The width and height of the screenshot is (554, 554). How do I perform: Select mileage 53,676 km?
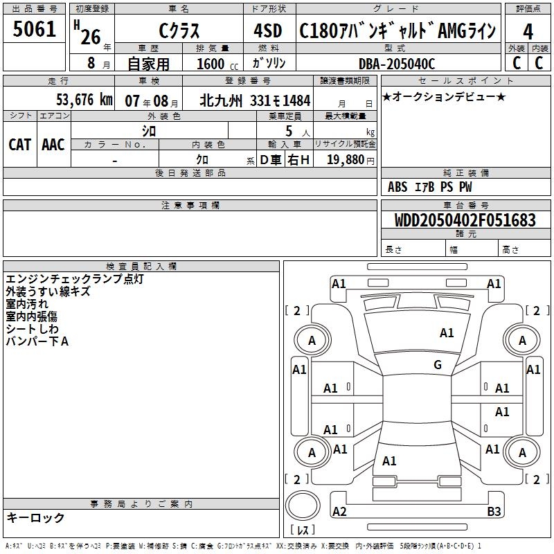point(84,100)
